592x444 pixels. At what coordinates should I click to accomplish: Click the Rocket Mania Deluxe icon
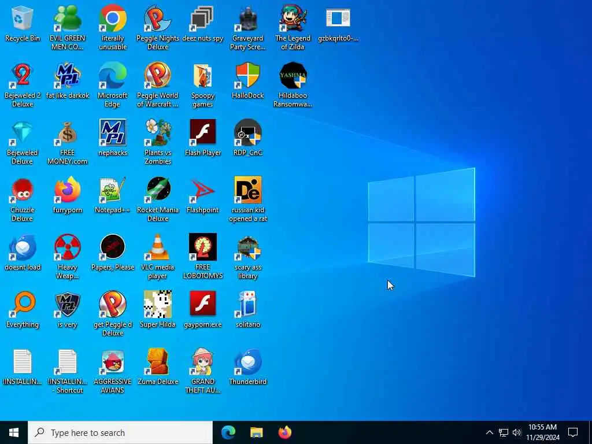click(157, 190)
